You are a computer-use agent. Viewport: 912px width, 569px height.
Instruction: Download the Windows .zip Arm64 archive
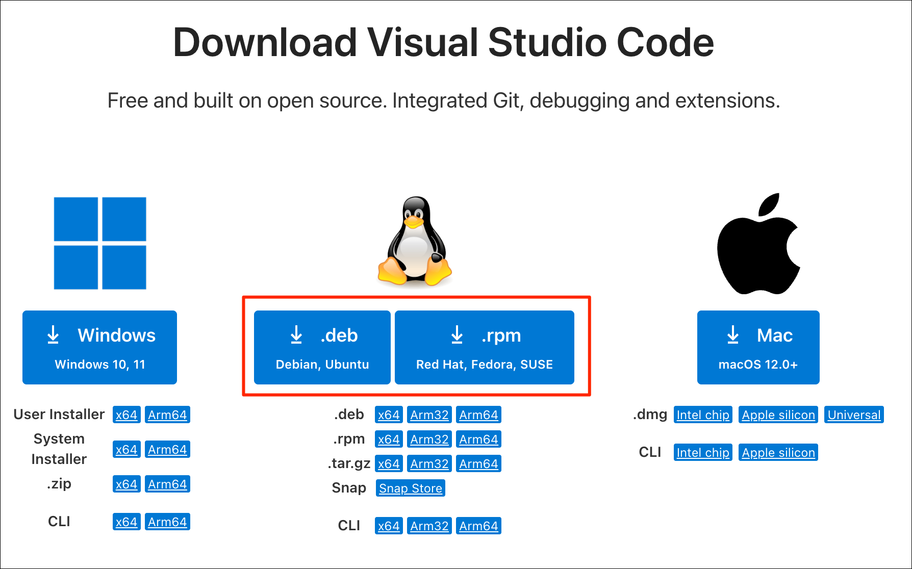coord(167,484)
